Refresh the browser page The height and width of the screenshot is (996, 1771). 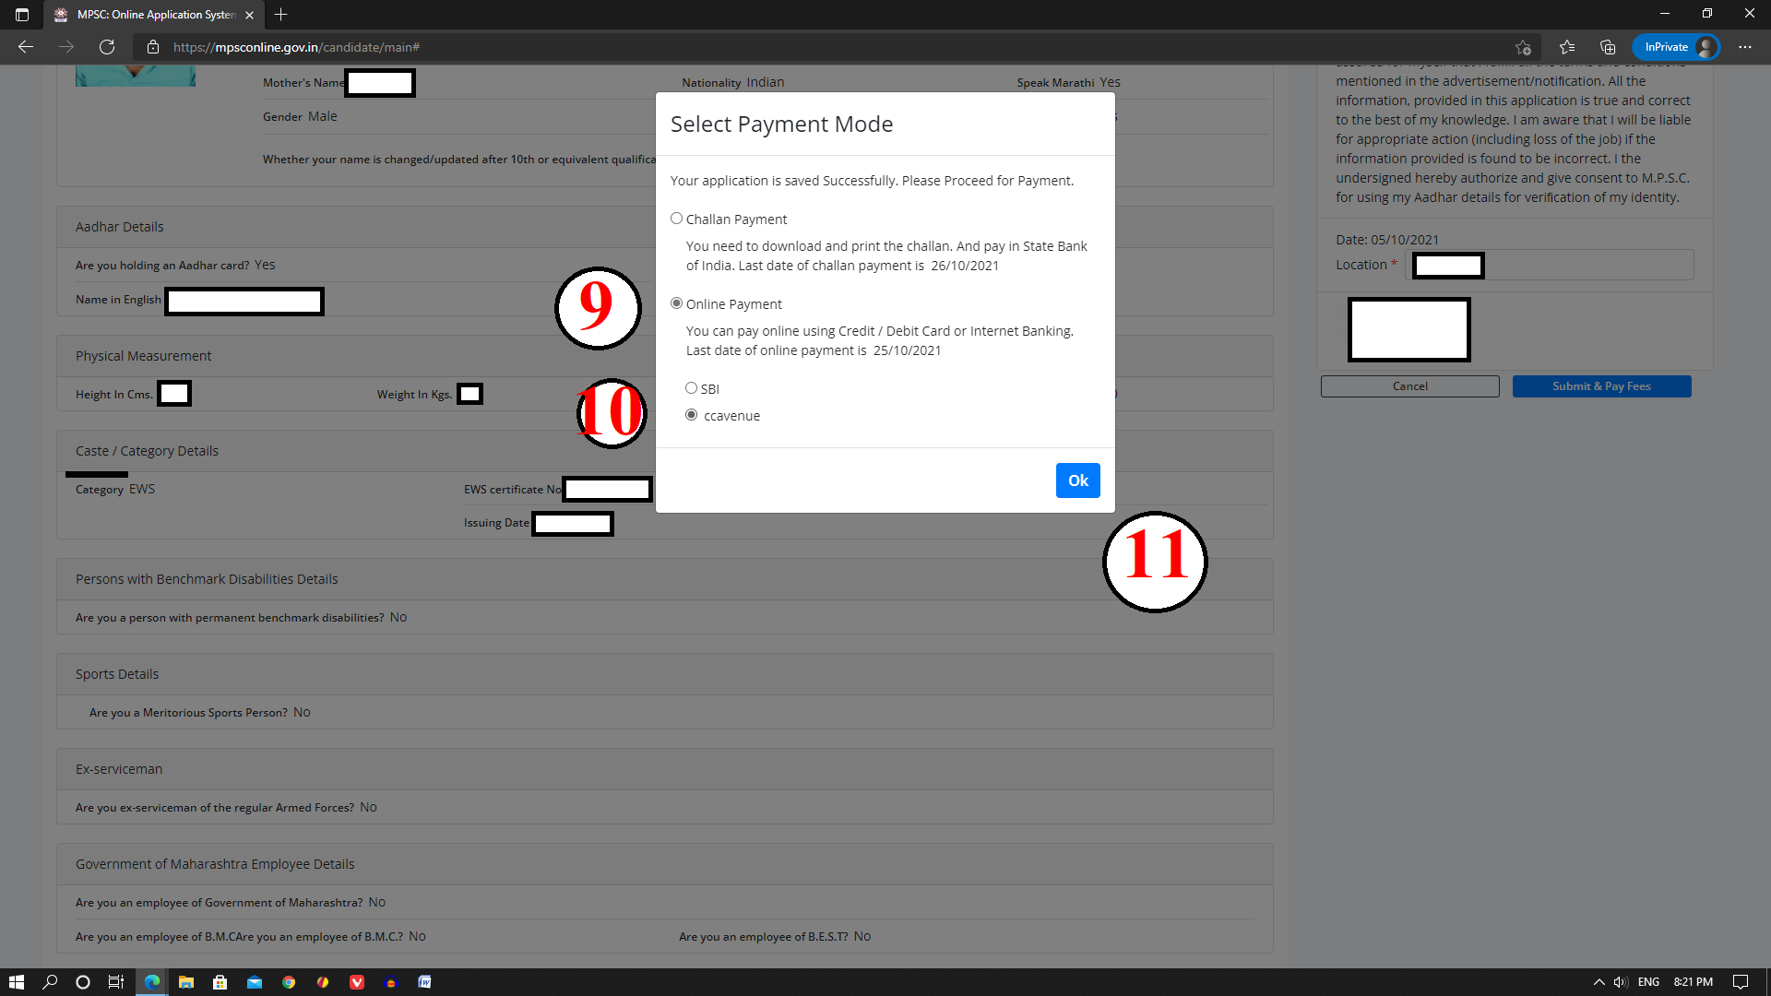pos(107,47)
